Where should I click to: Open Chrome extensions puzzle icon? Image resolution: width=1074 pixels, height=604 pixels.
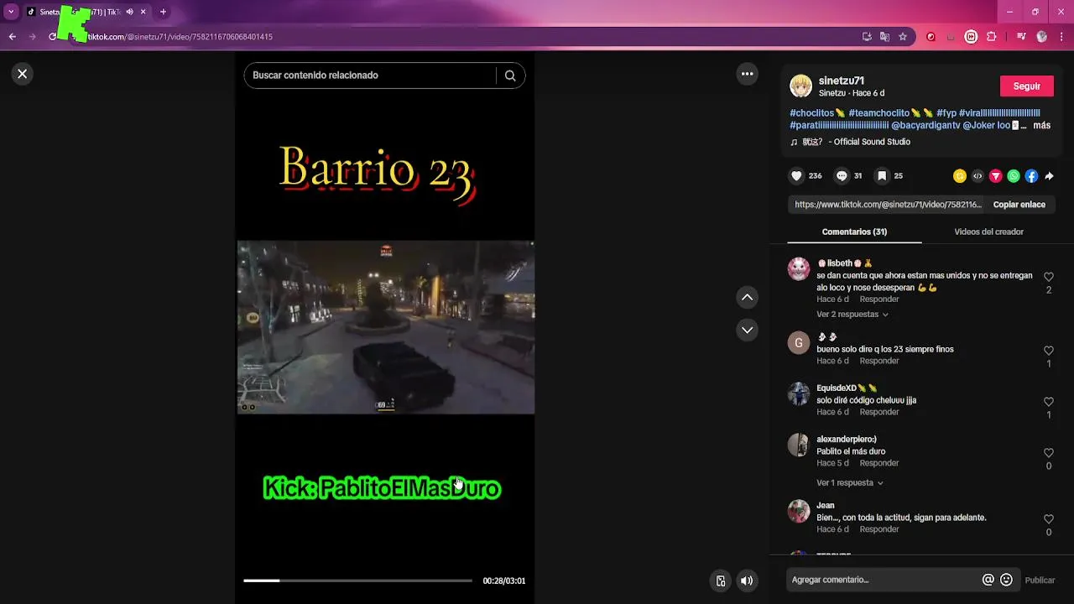pos(992,37)
